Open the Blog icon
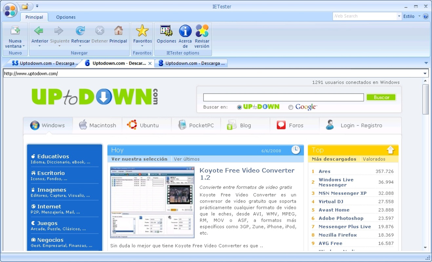432x262 pixels. (x=231, y=125)
